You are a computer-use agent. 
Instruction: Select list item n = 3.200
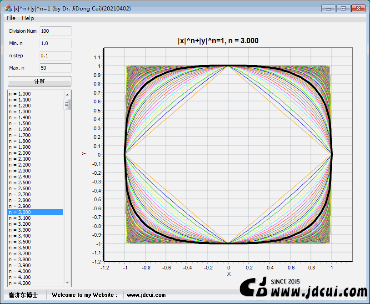[35, 224]
